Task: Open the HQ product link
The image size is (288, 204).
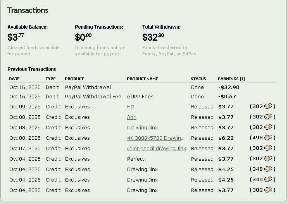Action: click(131, 107)
